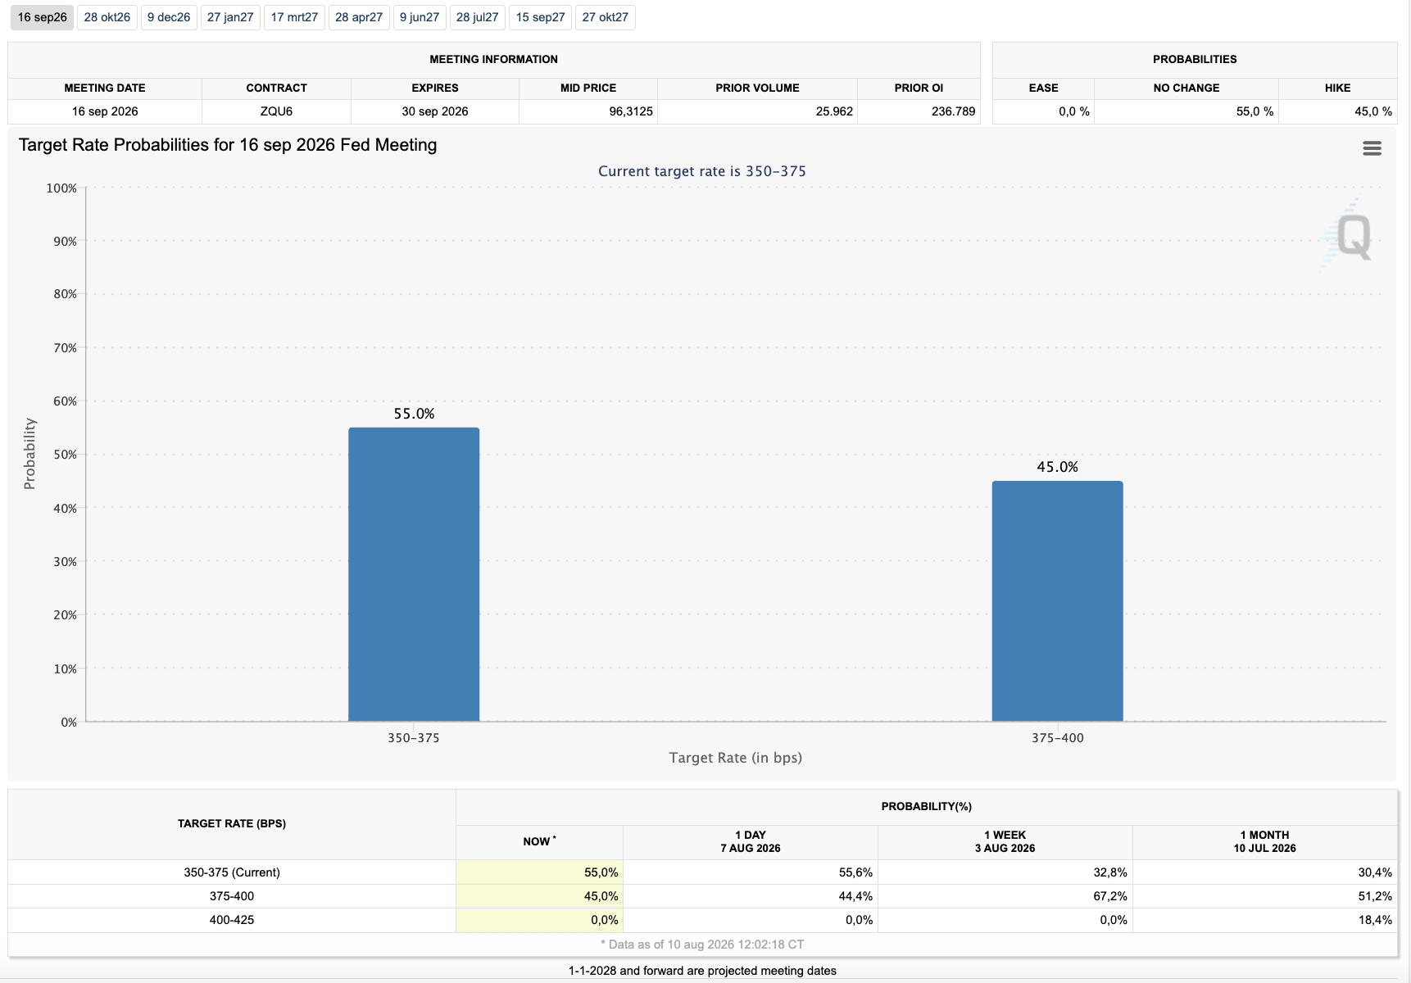Switch to the 28 okt26 meeting tab

(107, 17)
